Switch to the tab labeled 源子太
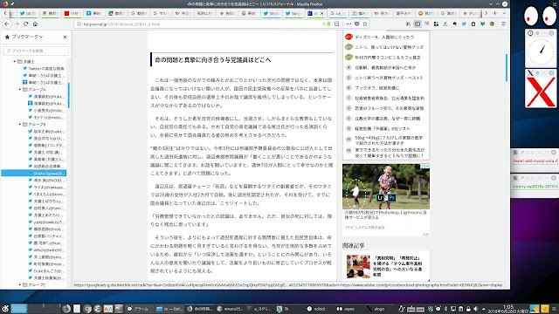 [404, 13]
